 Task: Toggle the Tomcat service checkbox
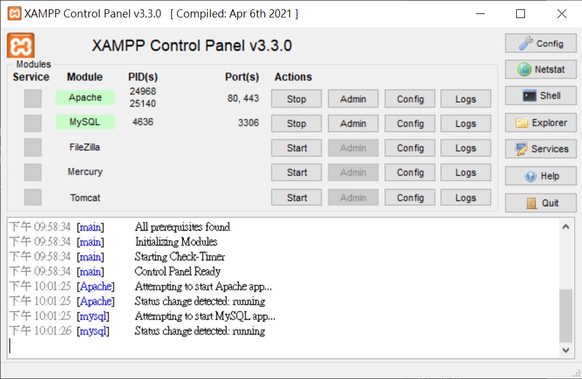pos(33,197)
